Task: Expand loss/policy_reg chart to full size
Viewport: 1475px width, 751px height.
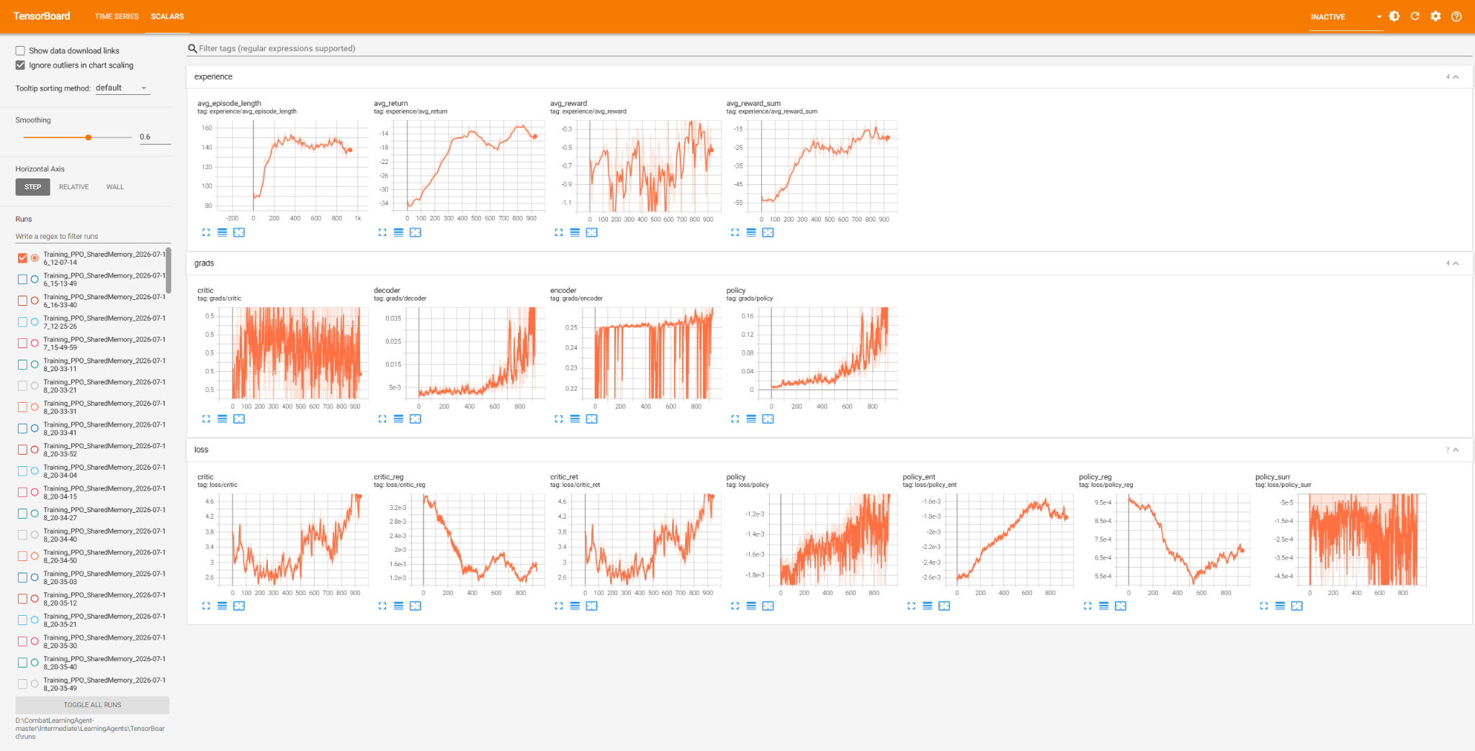Action: [1088, 606]
